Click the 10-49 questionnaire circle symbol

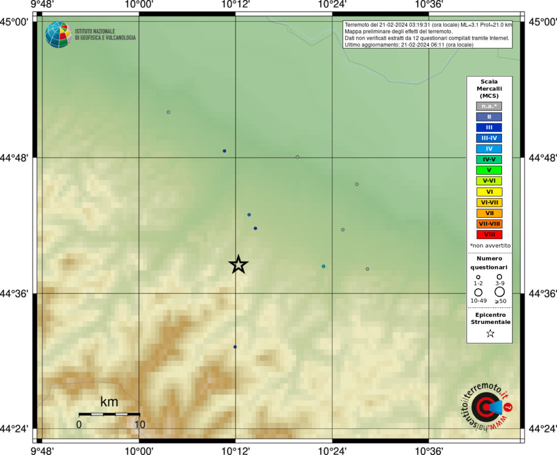[479, 293]
